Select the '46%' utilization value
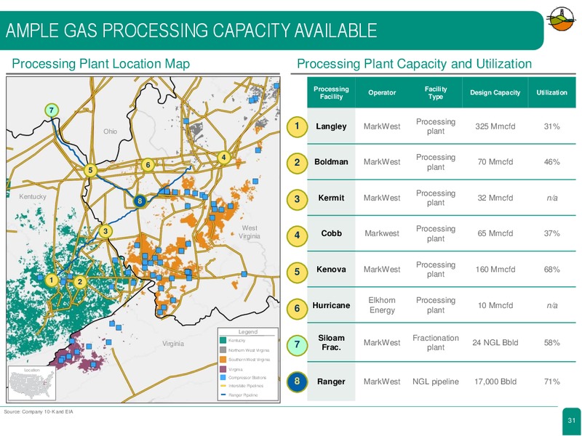This screenshot has width=582, height=436. point(552,161)
